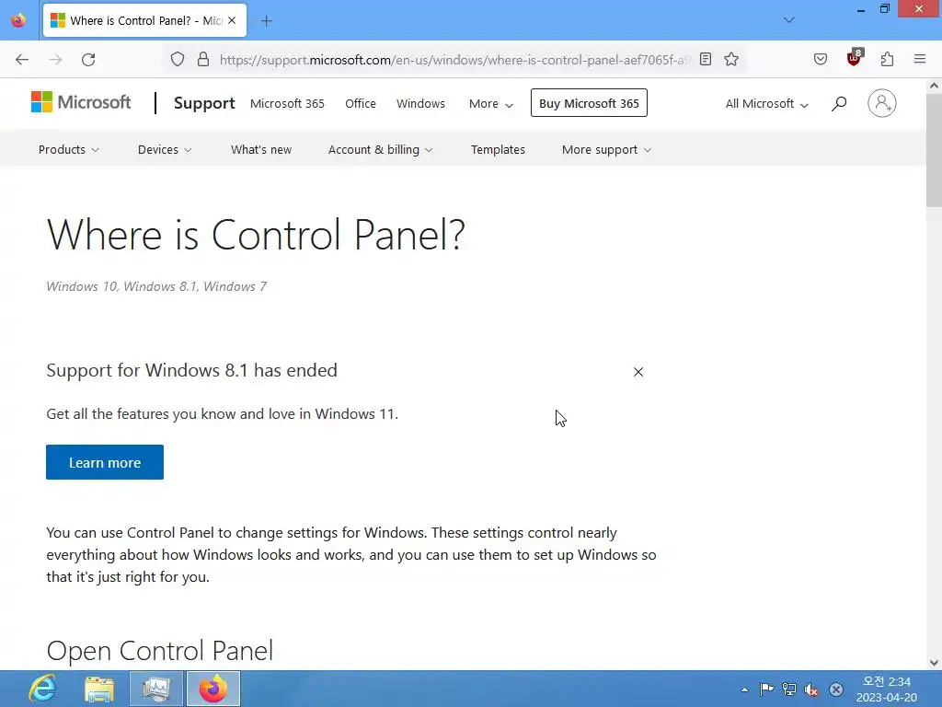Close the Where is Control Panel tab

click(x=232, y=20)
